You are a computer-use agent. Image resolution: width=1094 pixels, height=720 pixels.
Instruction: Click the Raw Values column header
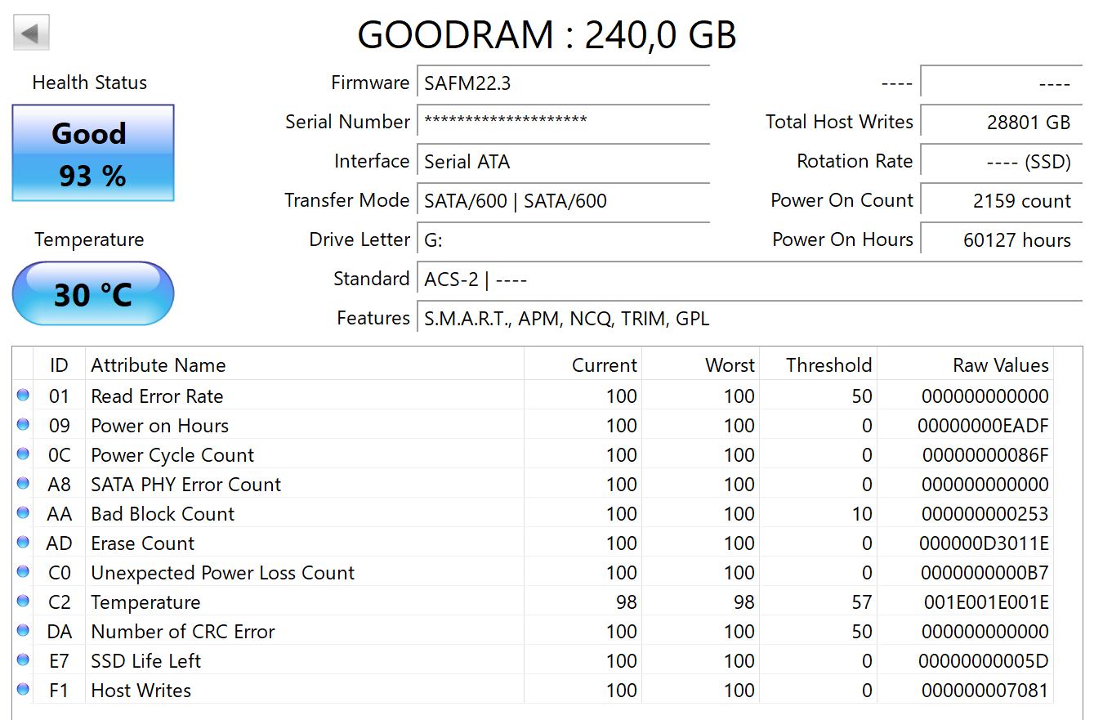click(x=966, y=365)
